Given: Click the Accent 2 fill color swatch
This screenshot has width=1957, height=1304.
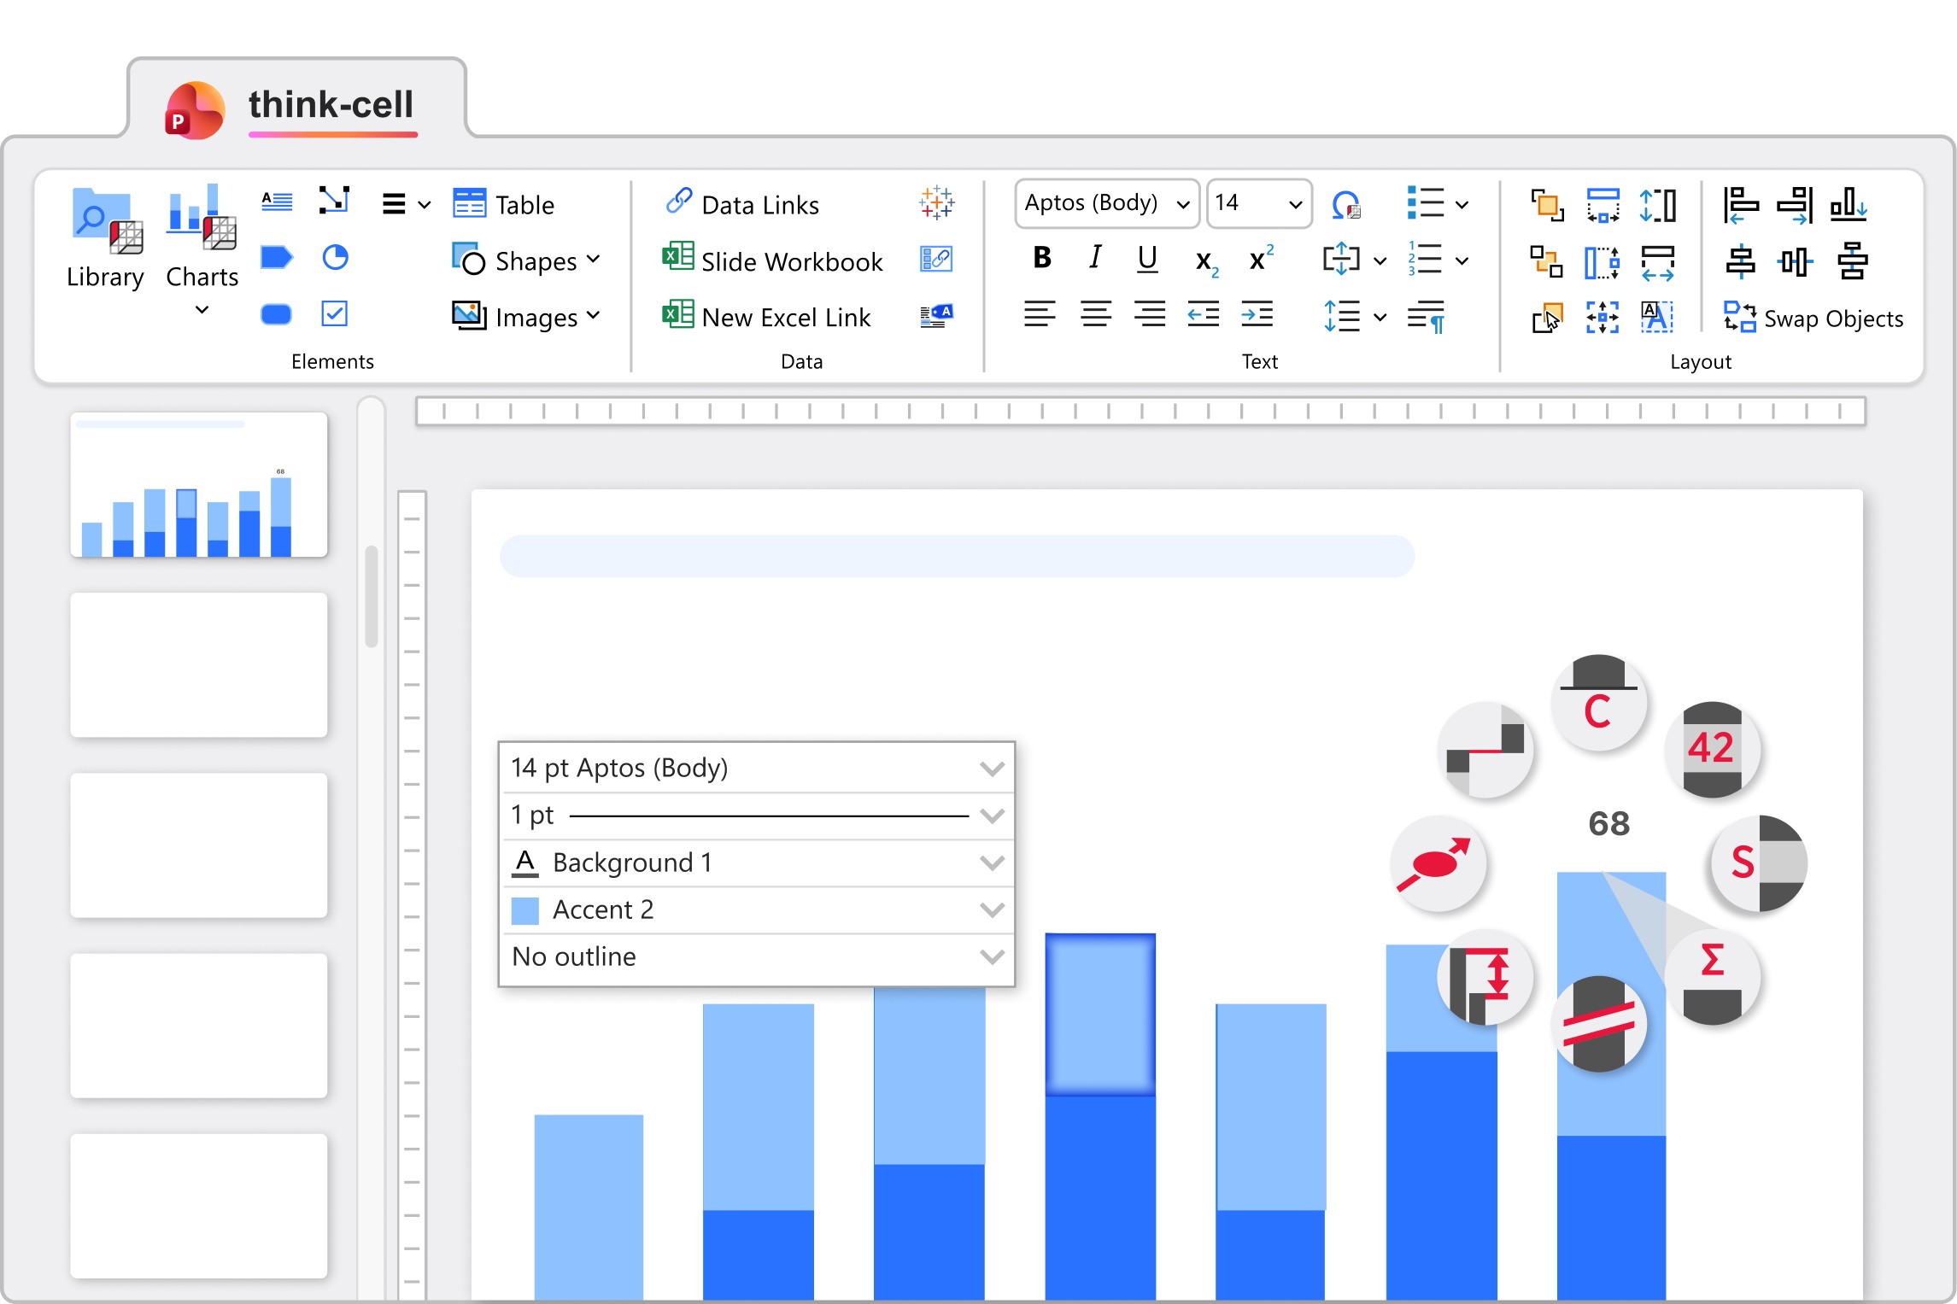Looking at the screenshot, I should click(x=524, y=910).
